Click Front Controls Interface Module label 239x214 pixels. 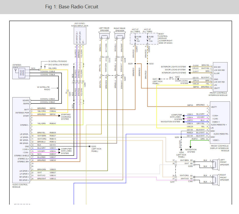coord(218,94)
